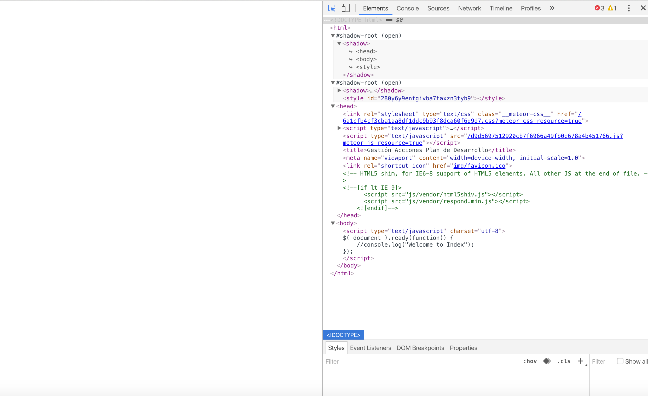Open the img/favicon.ico link
Screen dimensions: 648x396
tap(479, 166)
